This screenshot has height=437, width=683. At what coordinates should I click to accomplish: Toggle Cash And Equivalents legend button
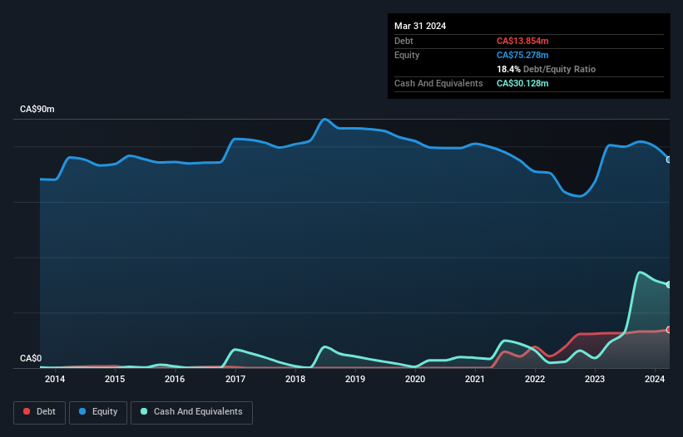point(191,412)
